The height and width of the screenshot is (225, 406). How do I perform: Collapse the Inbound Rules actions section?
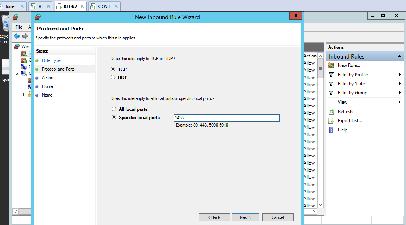399,57
